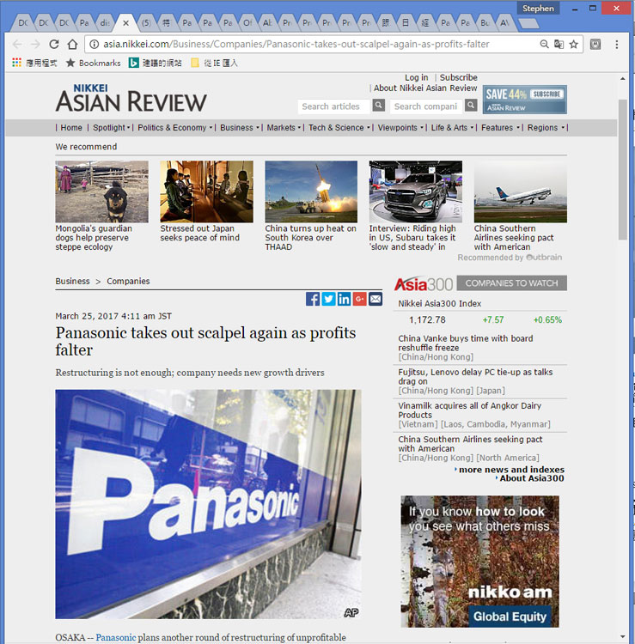Click the Subscribe link at top
The image size is (635, 644).
[458, 77]
